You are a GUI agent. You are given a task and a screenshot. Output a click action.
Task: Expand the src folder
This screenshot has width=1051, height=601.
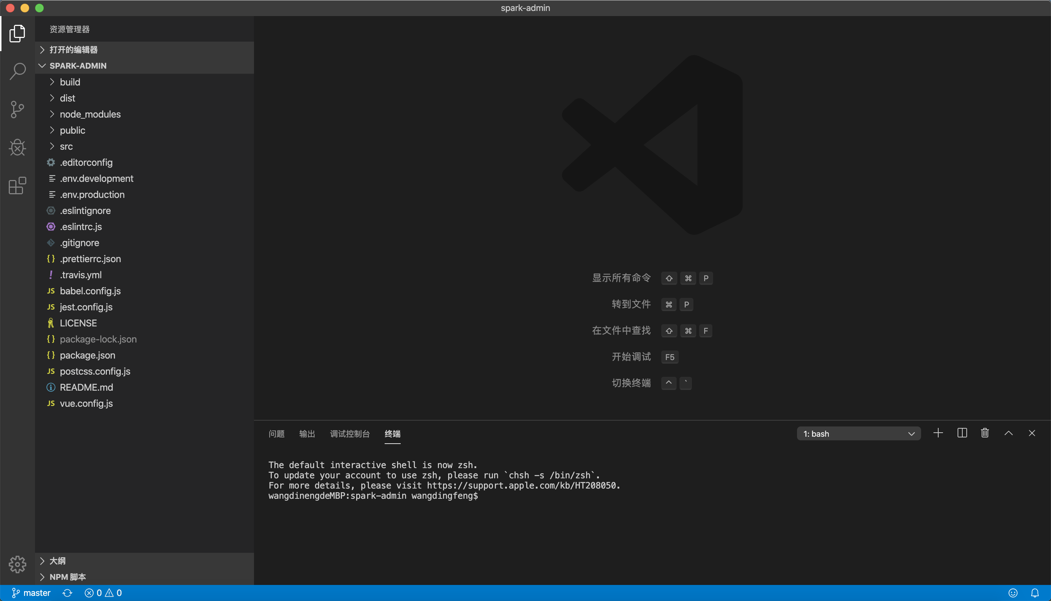[66, 146]
